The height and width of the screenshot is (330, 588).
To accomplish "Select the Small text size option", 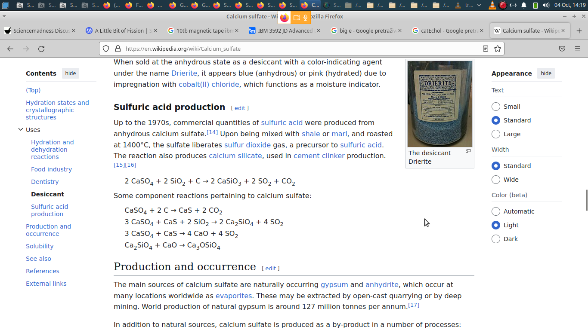I will pos(496,107).
